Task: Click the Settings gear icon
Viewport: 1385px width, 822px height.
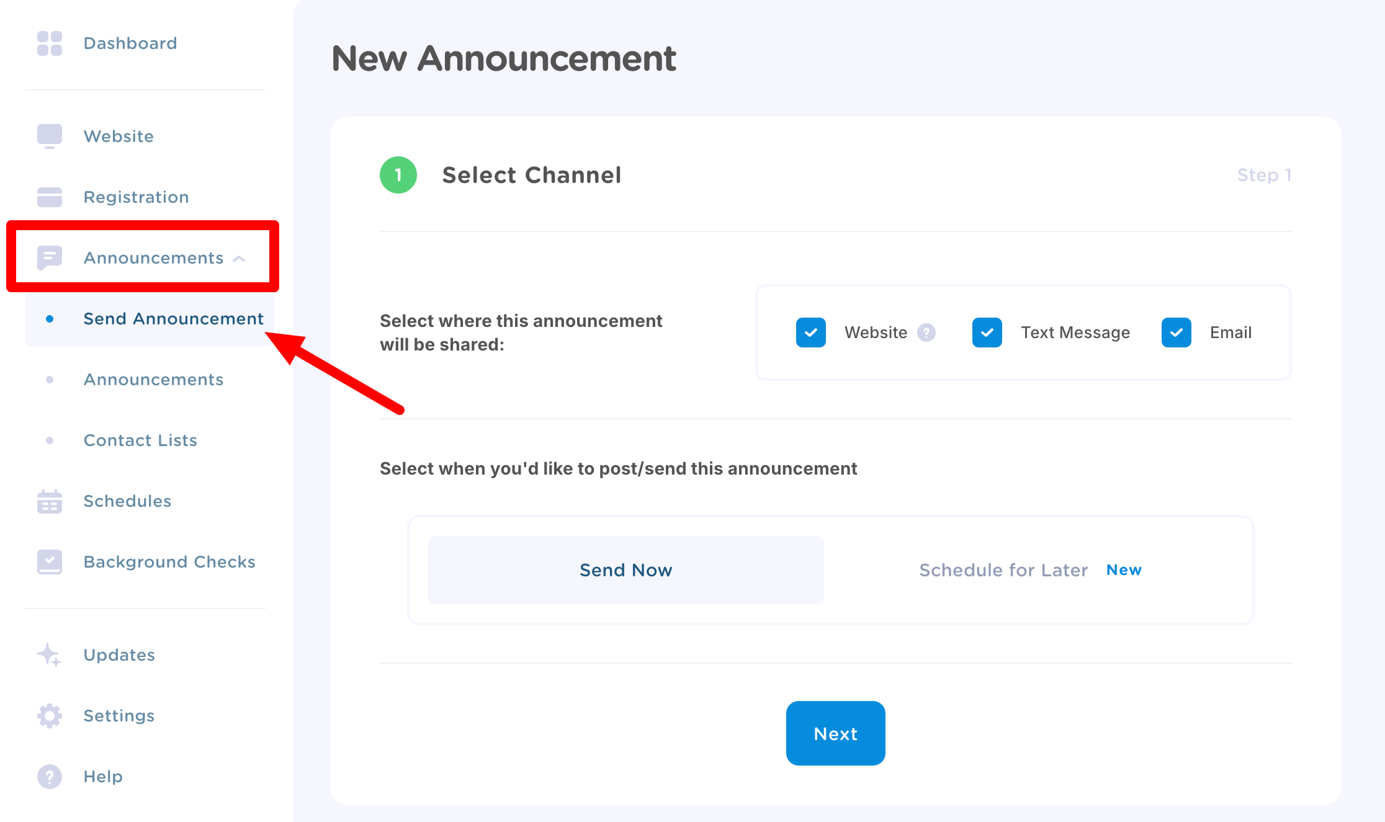Action: point(50,715)
